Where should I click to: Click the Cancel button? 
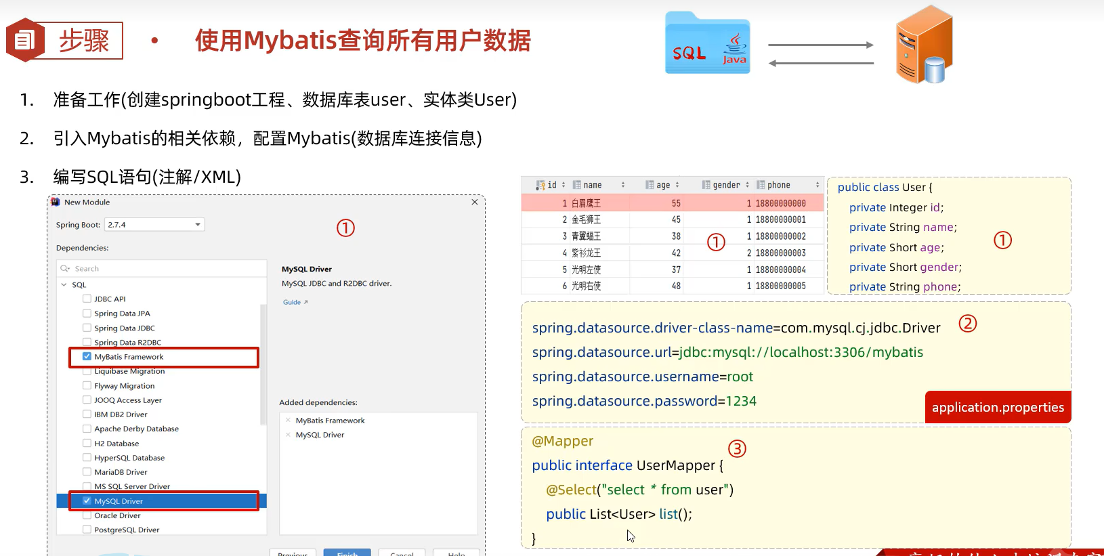[402, 553]
